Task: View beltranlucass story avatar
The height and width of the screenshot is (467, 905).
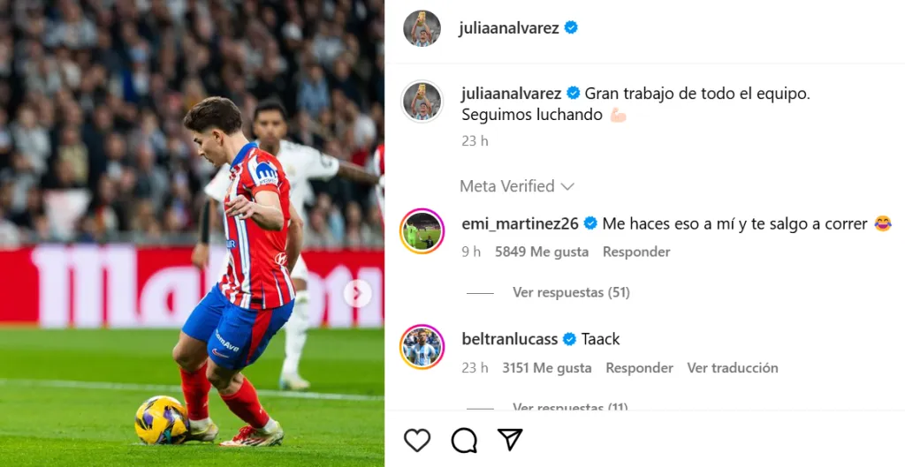Action: 422,347
